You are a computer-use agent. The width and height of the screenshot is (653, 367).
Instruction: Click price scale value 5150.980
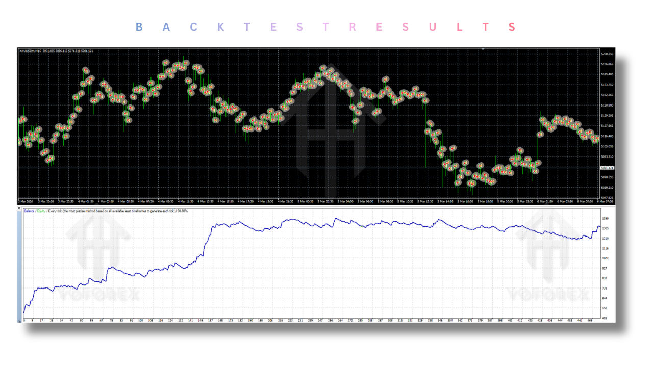pos(607,106)
